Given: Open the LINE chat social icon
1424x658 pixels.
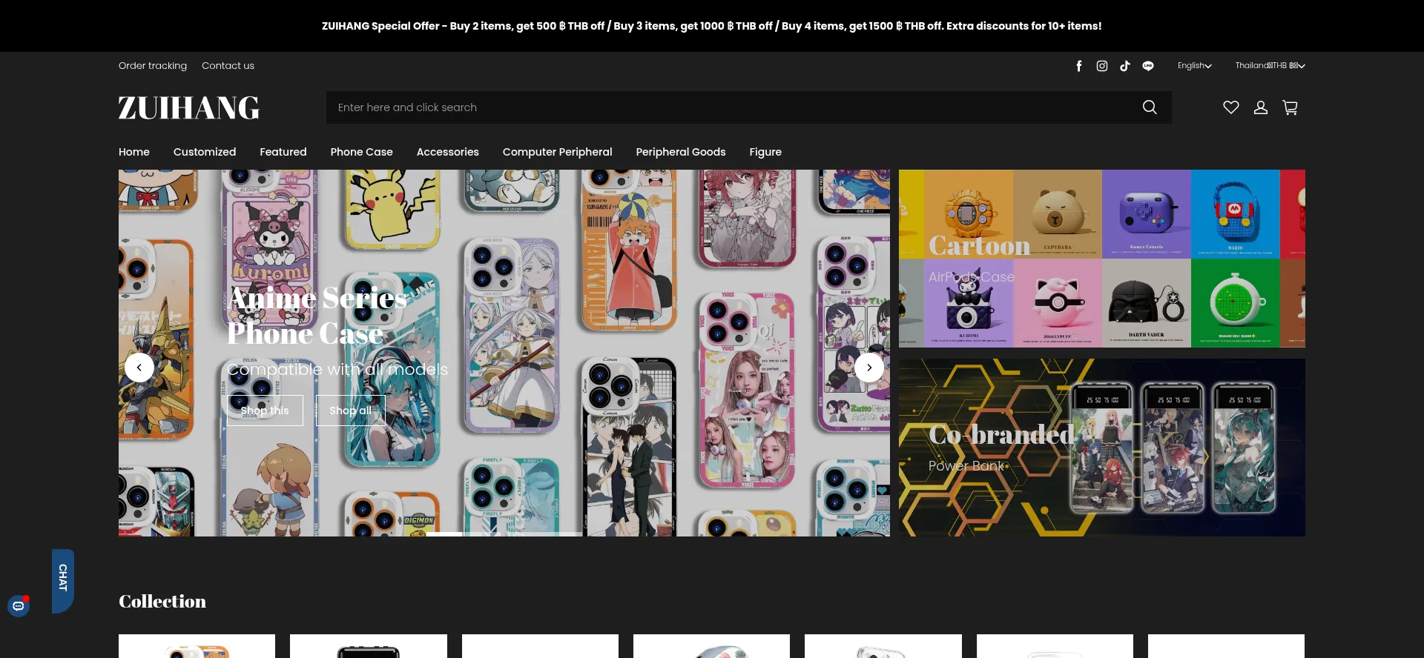Looking at the screenshot, I should point(1148,66).
